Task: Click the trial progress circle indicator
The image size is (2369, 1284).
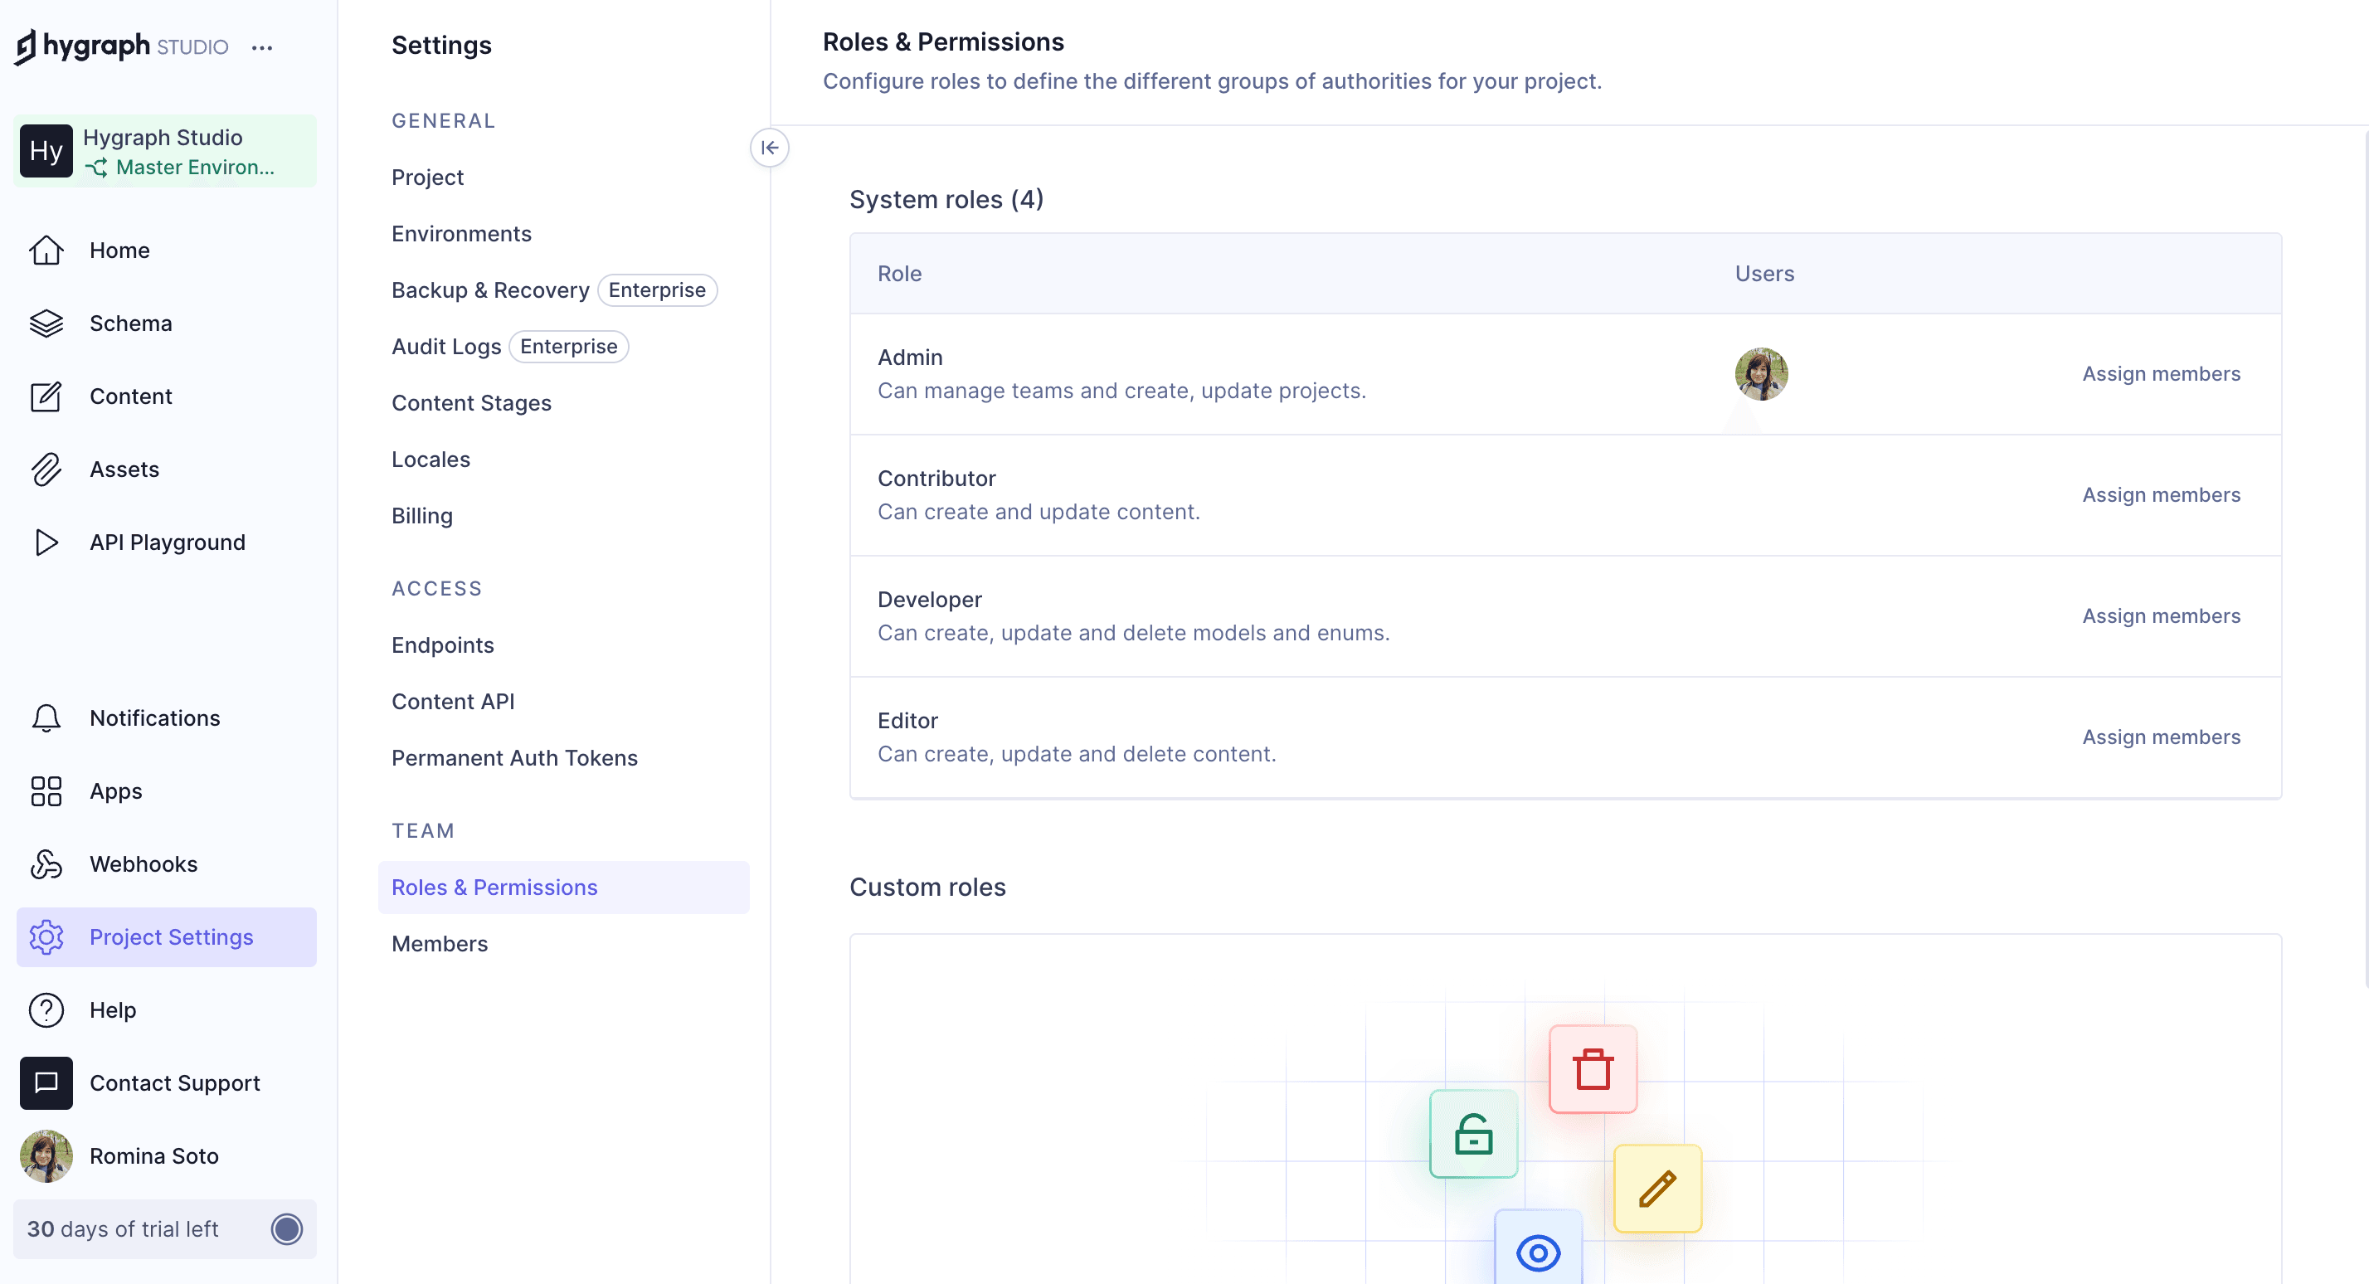Action: pyautogui.click(x=286, y=1228)
